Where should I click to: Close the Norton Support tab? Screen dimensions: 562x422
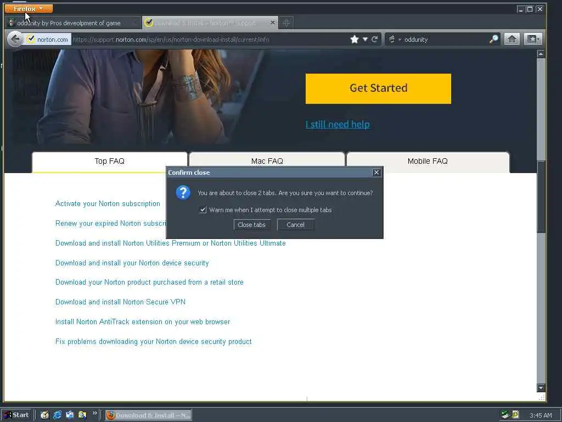tap(272, 23)
